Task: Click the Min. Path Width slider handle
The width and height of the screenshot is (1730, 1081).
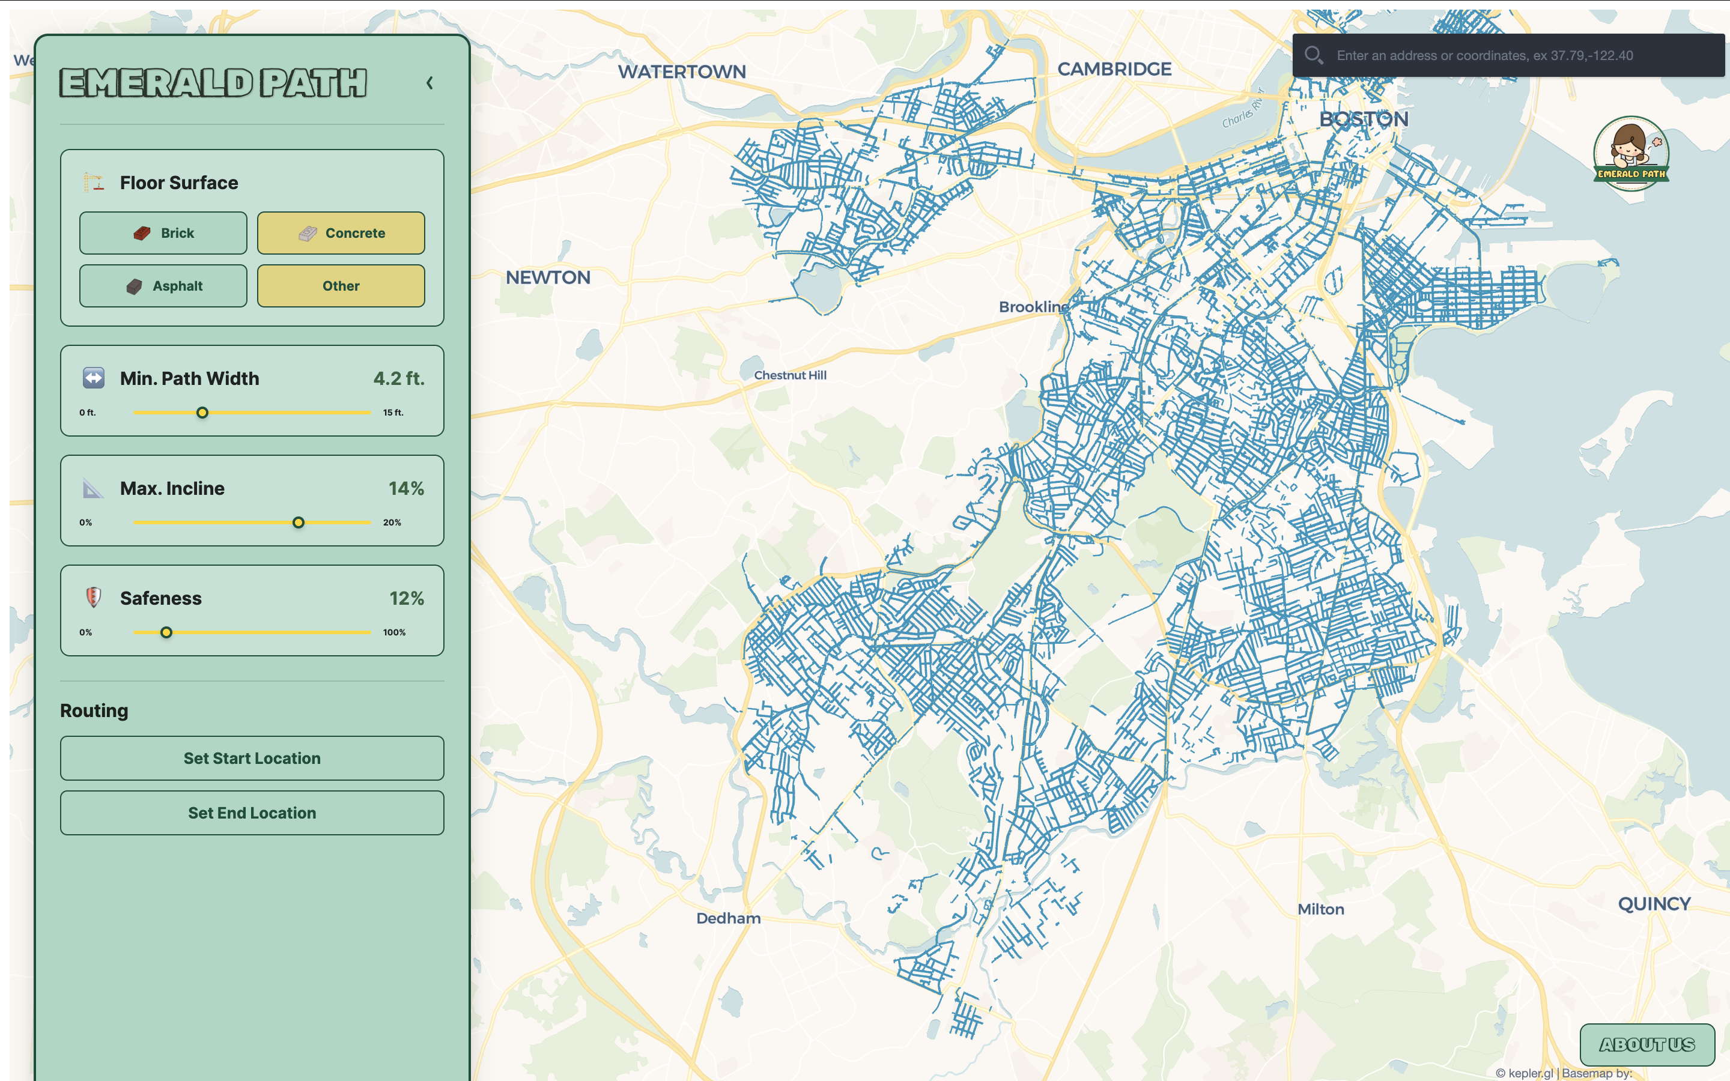Action: click(202, 413)
